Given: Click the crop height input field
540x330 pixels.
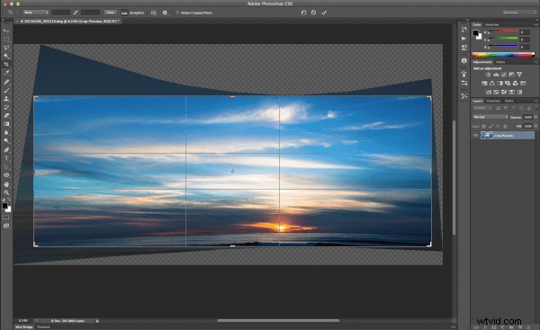Looking at the screenshot, I should point(91,13).
